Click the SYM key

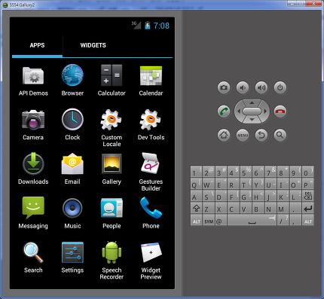pyautogui.click(x=209, y=221)
